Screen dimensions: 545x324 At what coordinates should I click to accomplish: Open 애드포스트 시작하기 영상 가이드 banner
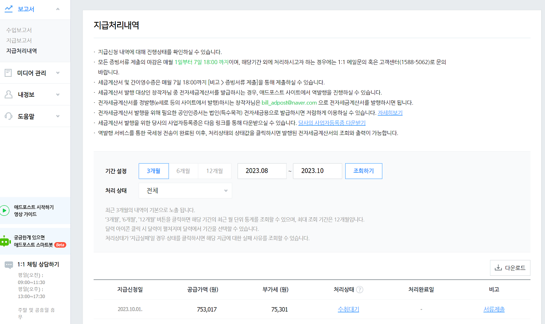point(35,210)
